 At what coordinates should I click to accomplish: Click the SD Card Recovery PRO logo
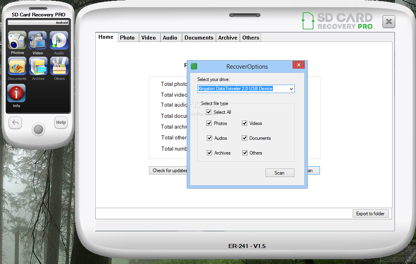[x=337, y=21]
